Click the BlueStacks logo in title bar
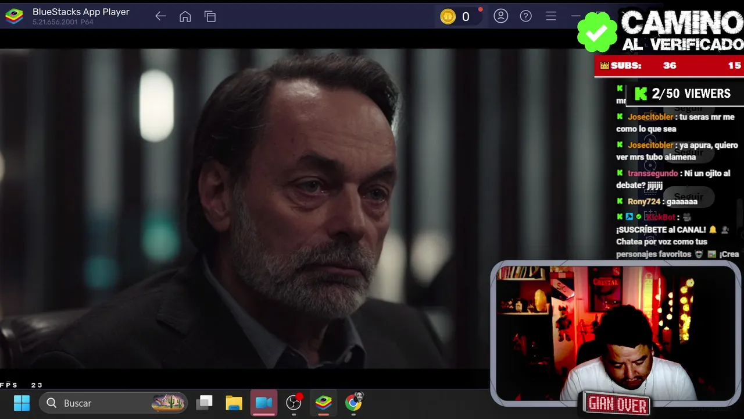 pos(14,16)
